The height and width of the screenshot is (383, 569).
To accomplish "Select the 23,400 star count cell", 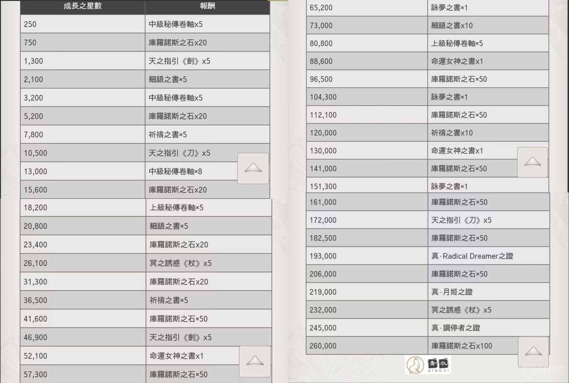I will (x=83, y=245).
